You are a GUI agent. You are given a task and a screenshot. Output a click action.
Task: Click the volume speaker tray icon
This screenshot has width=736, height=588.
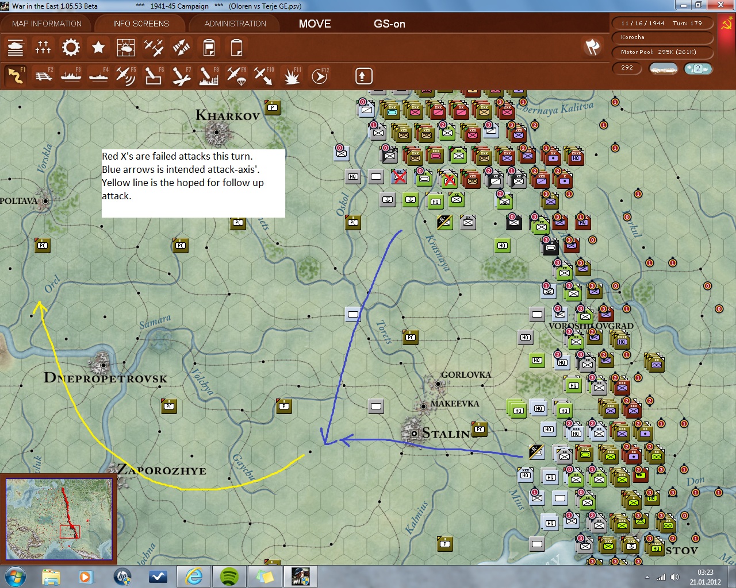[674, 577]
